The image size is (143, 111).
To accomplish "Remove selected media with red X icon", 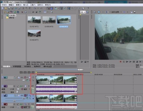I will point(22,12).
